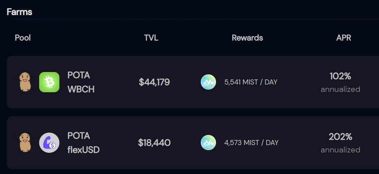Click the green Bitcoin Cash WBCH icon
379x174 pixels.
point(49,82)
